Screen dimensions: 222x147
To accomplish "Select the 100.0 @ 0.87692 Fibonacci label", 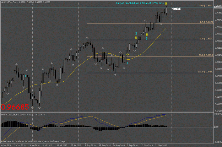I will click(x=206, y=72).
